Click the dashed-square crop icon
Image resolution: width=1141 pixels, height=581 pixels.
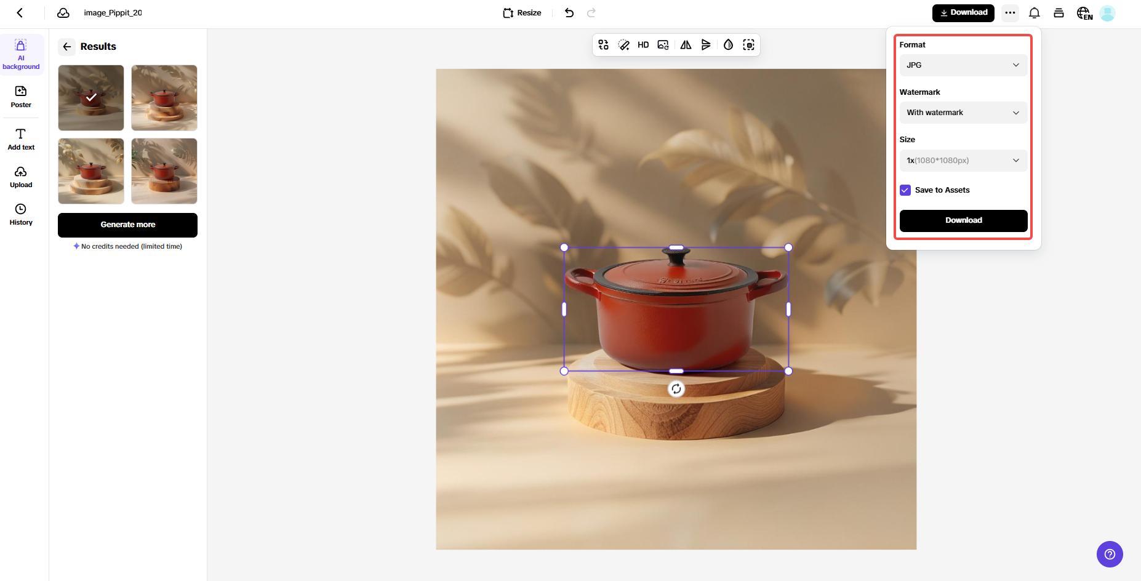pos(748,45)
